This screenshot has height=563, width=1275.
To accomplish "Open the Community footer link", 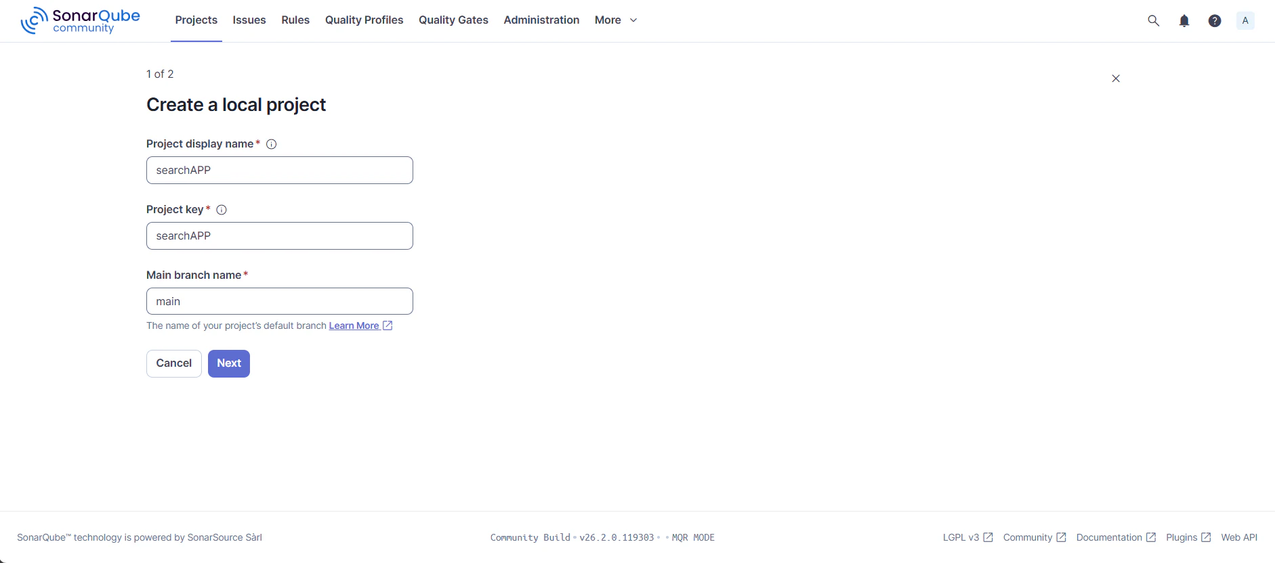I will click(x=1034, y=537).
